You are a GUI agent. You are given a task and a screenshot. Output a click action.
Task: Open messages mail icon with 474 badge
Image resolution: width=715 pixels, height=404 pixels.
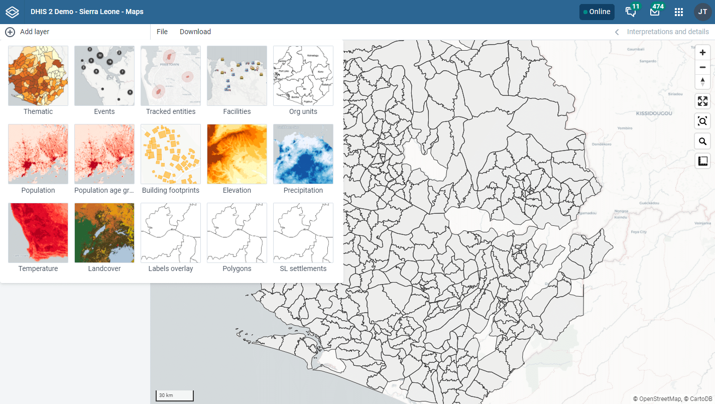[655, 12]
